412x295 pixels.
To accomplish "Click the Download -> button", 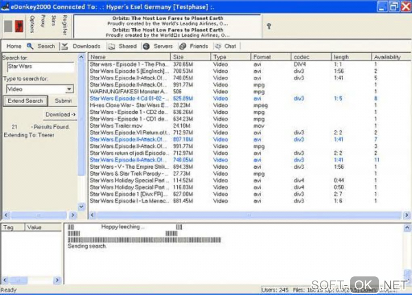I will point(60,115).
